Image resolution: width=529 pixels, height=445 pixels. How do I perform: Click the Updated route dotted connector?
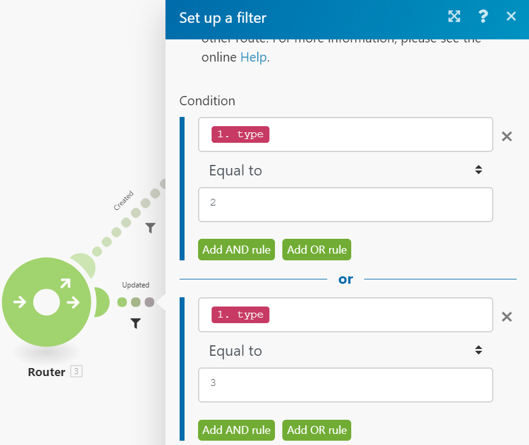tap(135, 302)
